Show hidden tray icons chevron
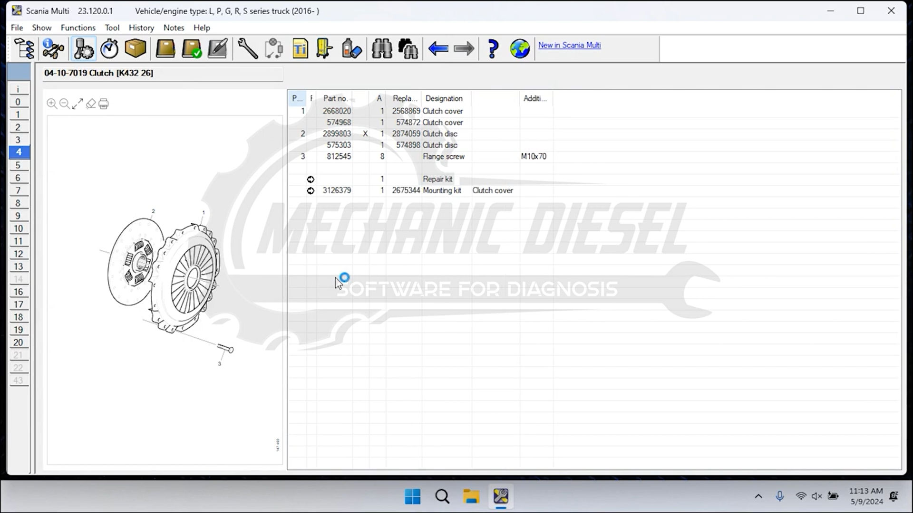The image size is (913, 513). tap(758, 496)
